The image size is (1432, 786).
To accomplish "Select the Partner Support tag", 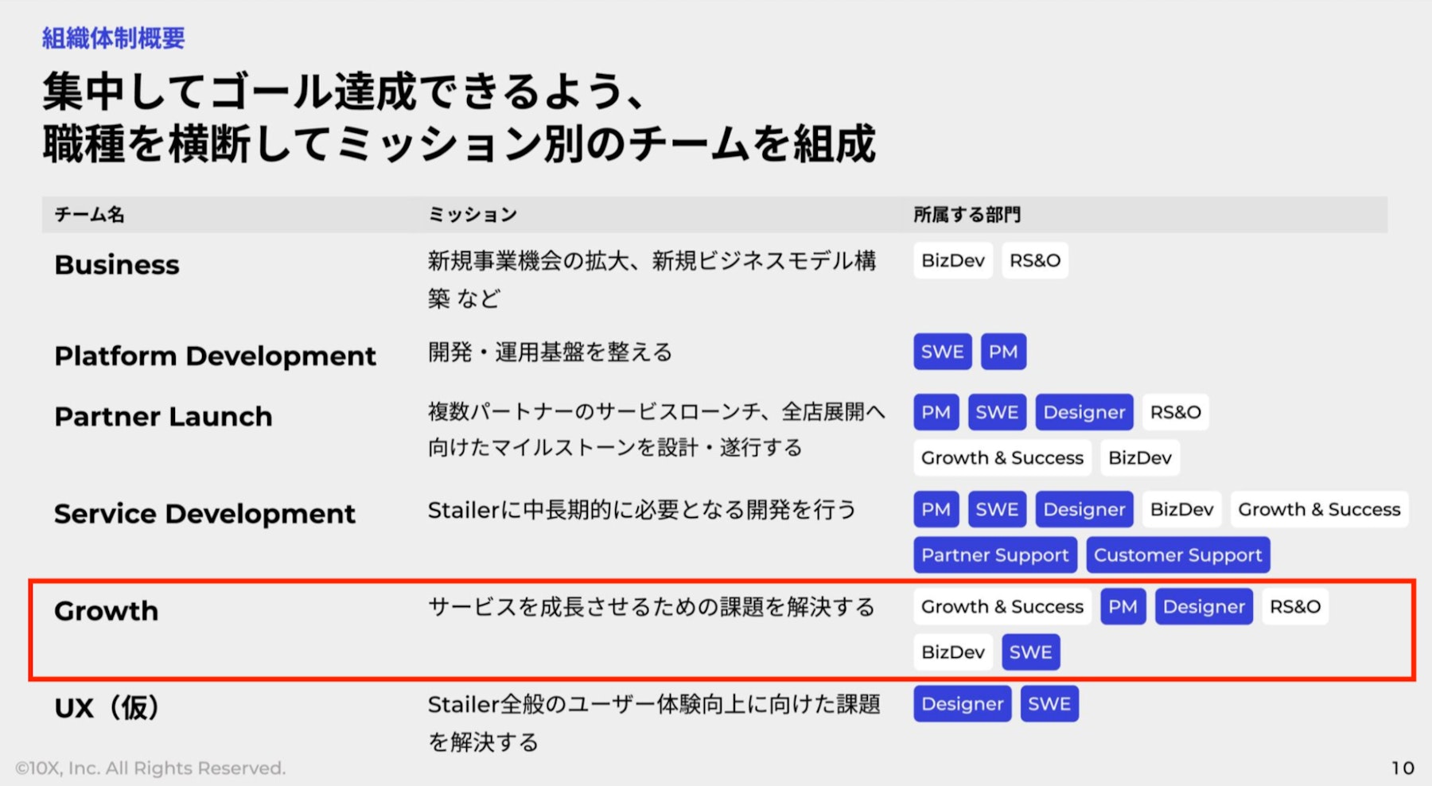I will 995,554.
